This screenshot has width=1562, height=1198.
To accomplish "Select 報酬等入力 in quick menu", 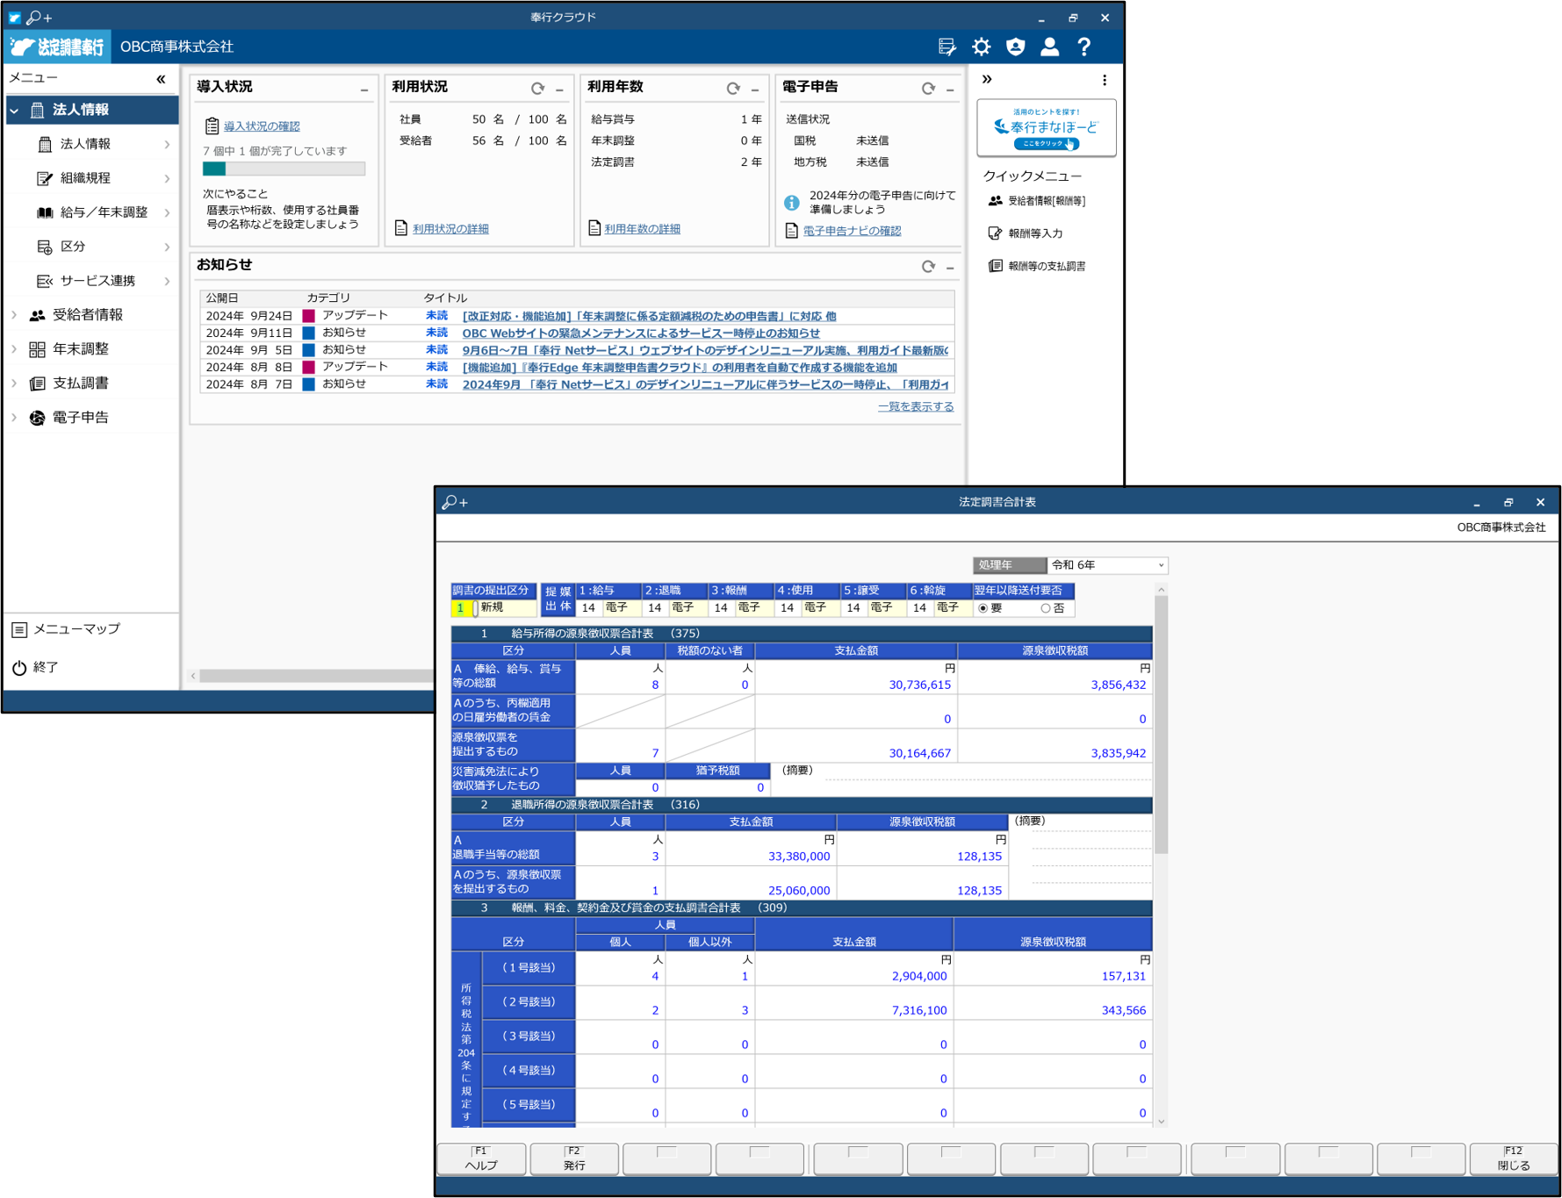I will pos(1034,233).
